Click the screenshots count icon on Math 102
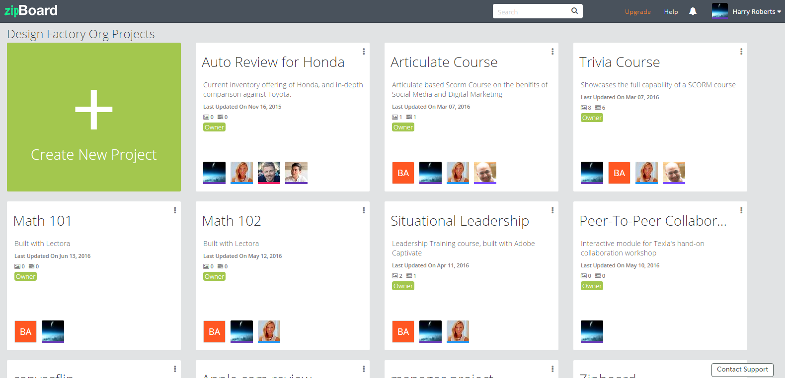This screenshot has height=378, width=785. [x=206, y=266]
